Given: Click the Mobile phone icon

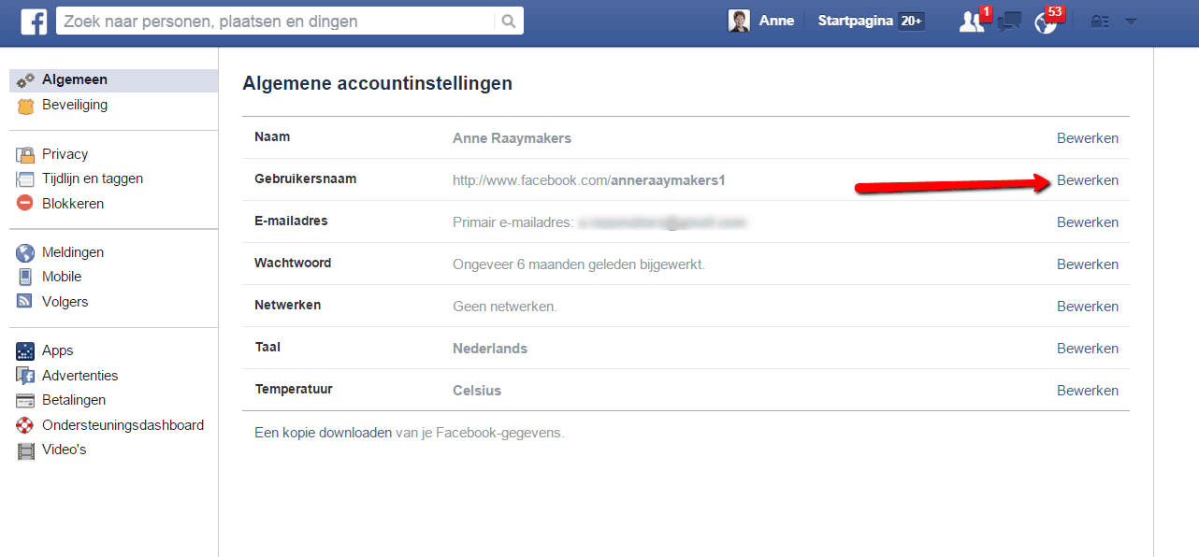Looking at the screenshot, I should coord(25,278).
